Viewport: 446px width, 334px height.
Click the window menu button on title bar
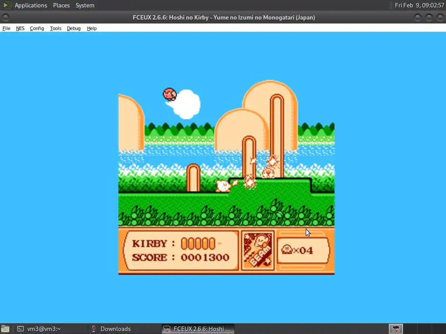tap(5, 17)
